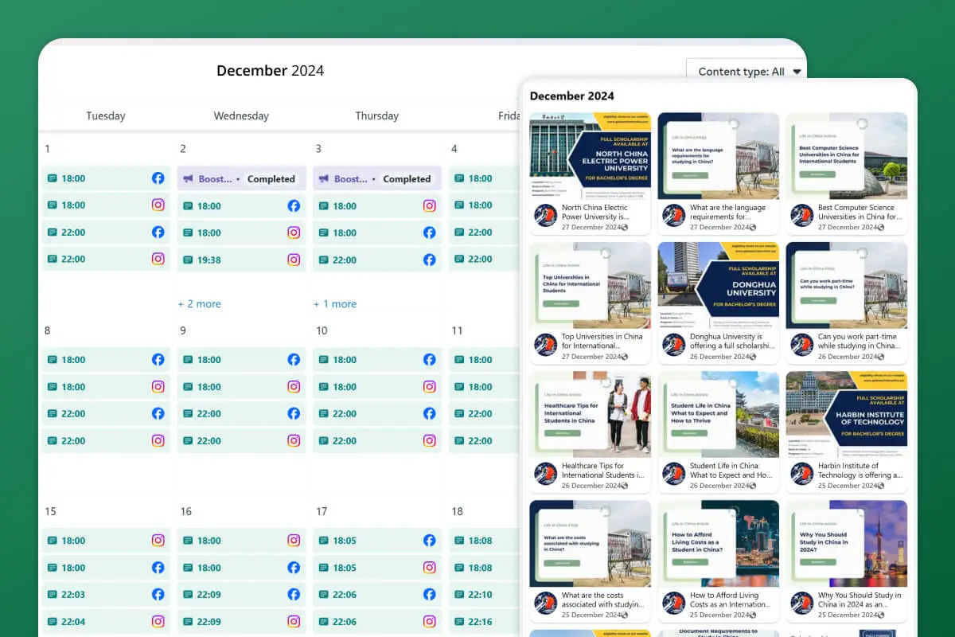The width and height of the screenshot is (955, 637).
Task: Select day number 16 in the calendar
Action: [x=186, y=511]
